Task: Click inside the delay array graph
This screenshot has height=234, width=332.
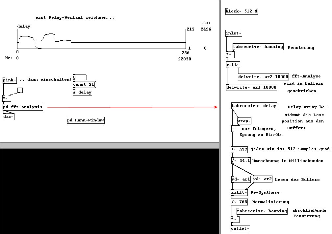Action: [x=101, y=39]
